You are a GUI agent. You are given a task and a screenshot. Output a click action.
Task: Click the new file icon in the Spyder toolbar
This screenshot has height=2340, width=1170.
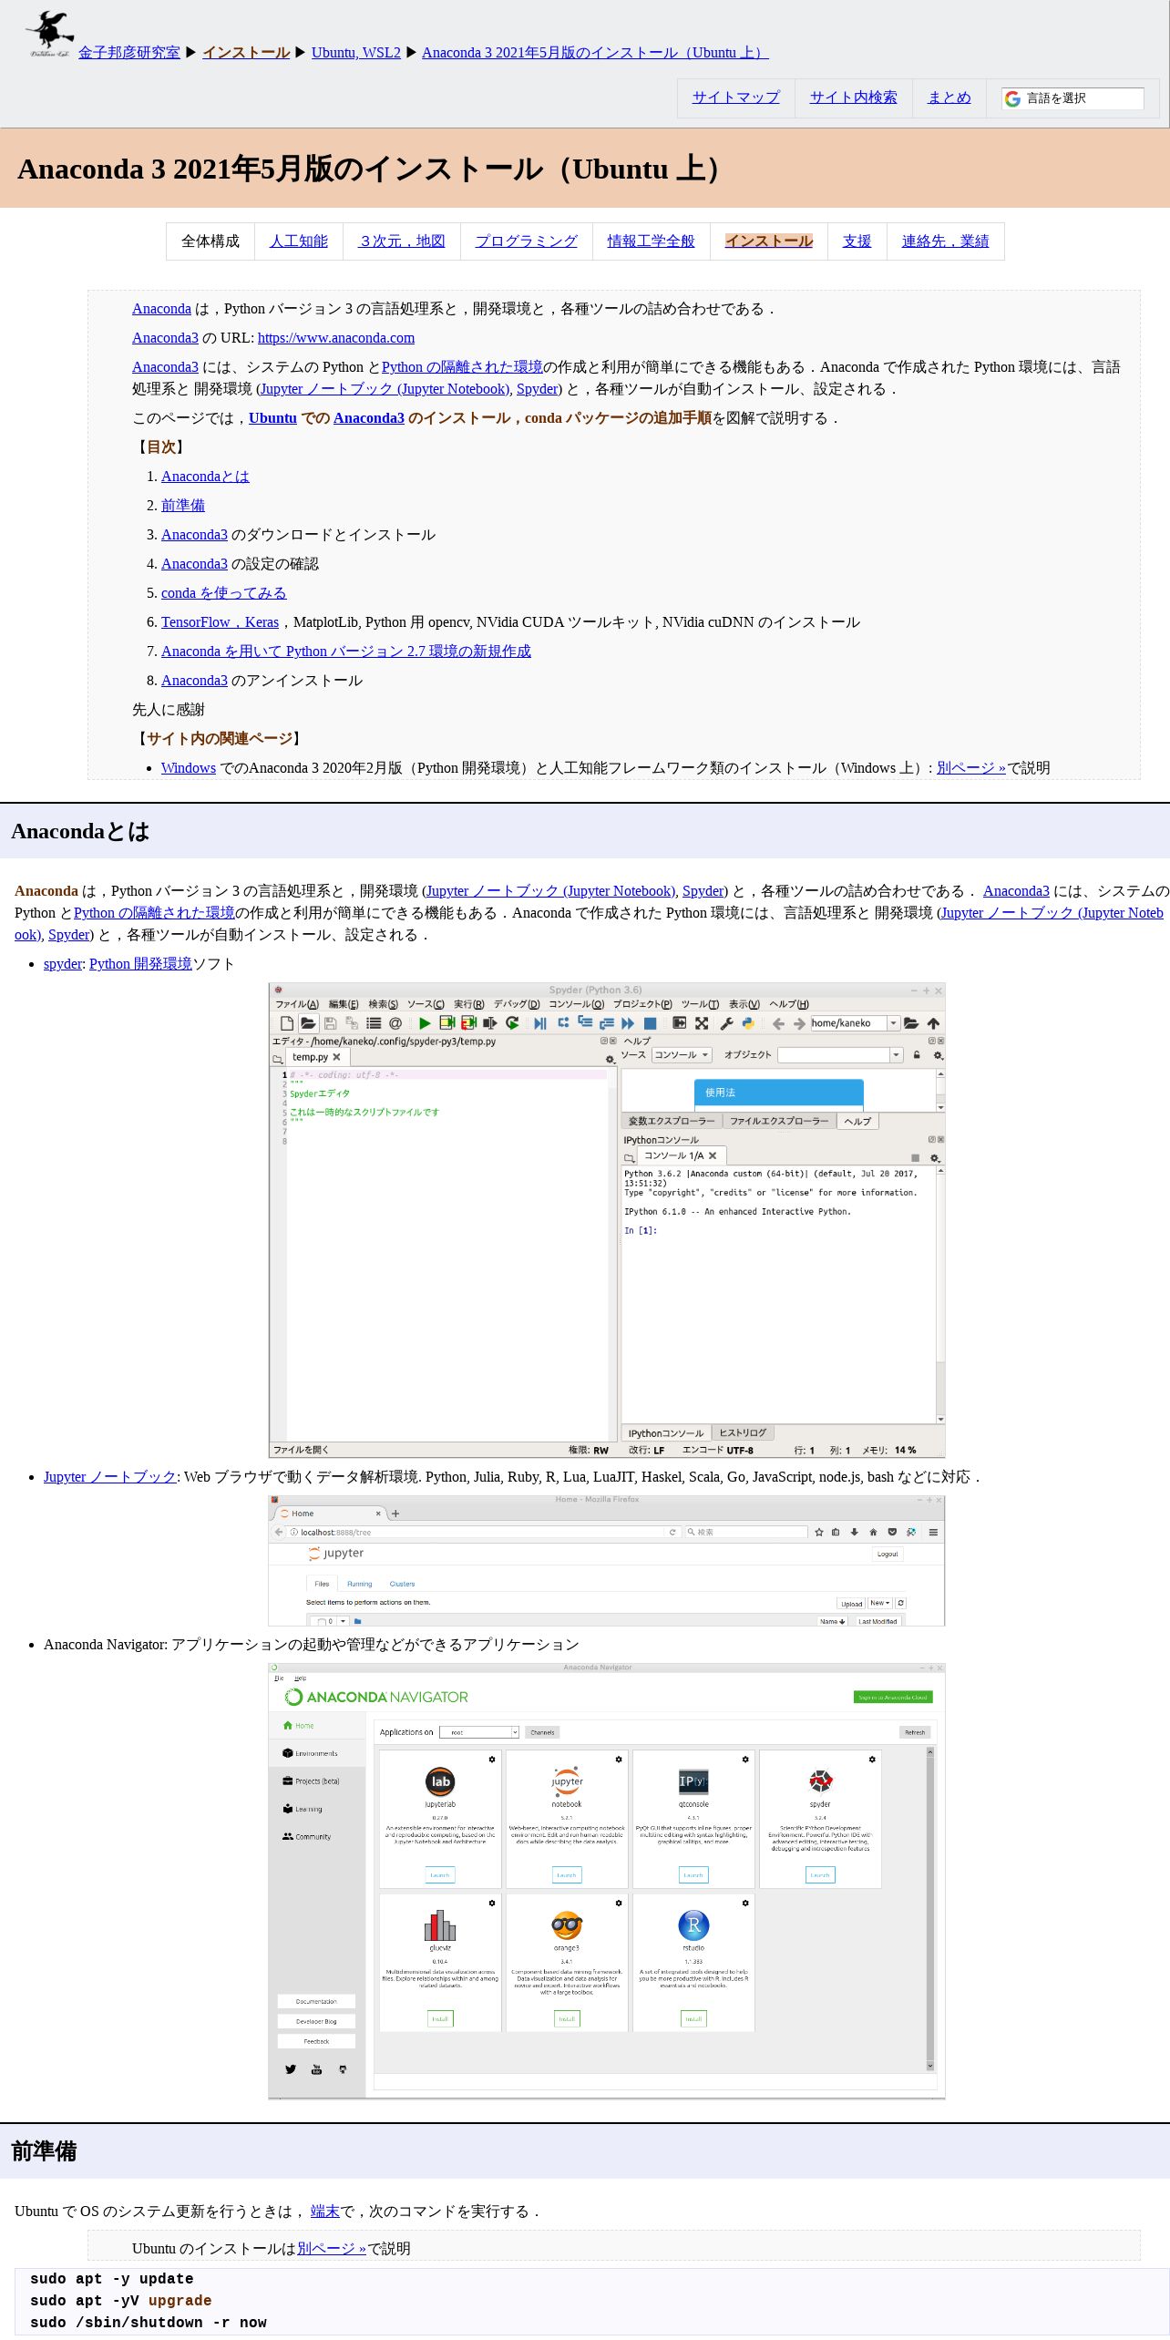(x=287, y=1023)
